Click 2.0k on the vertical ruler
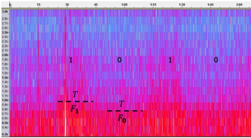 (x=5, y=55)
